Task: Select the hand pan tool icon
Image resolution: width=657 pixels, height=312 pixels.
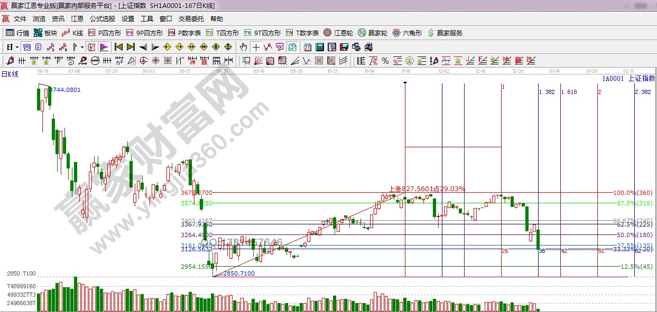Action: point(244,46)
